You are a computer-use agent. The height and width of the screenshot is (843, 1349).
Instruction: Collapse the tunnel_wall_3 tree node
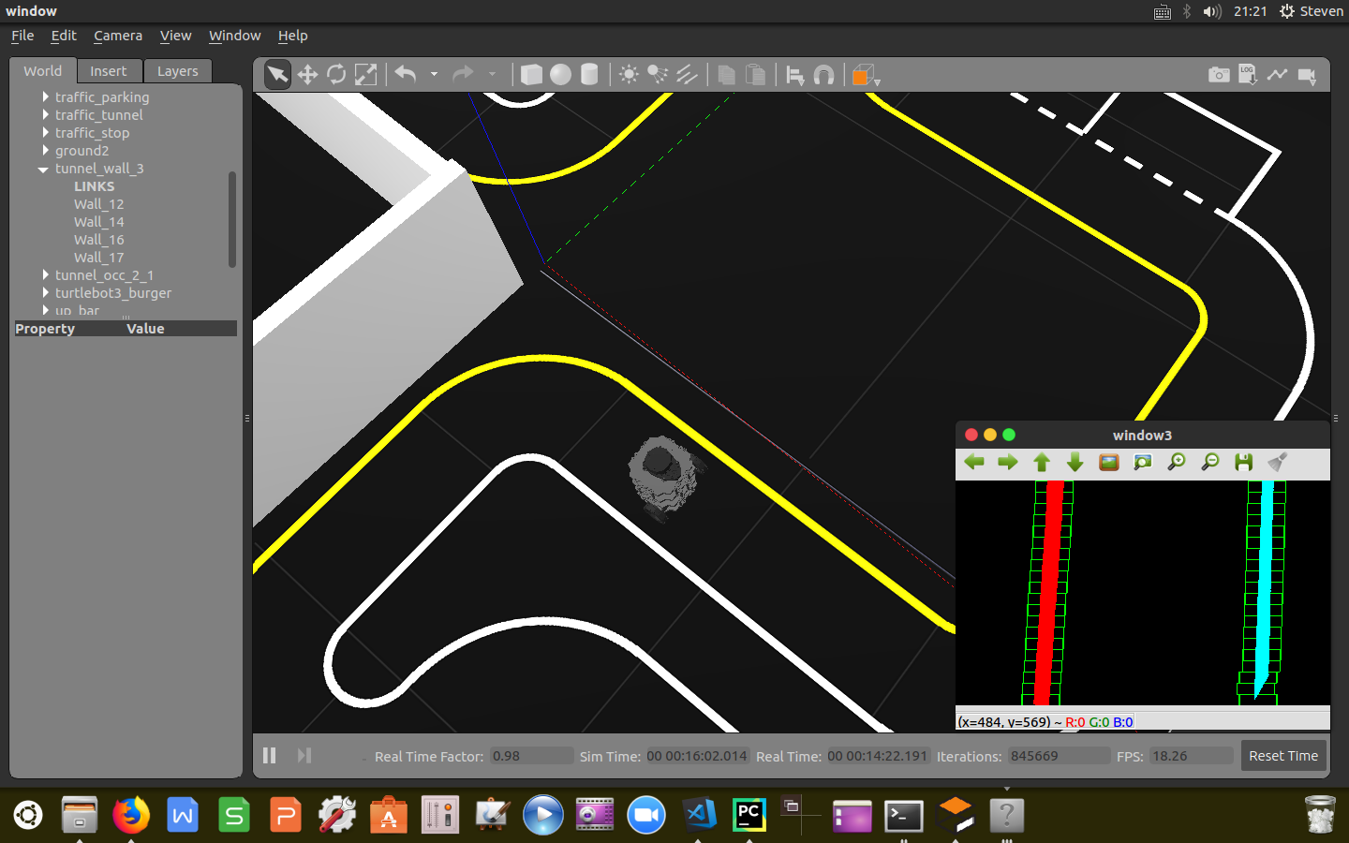click(43, 169)
